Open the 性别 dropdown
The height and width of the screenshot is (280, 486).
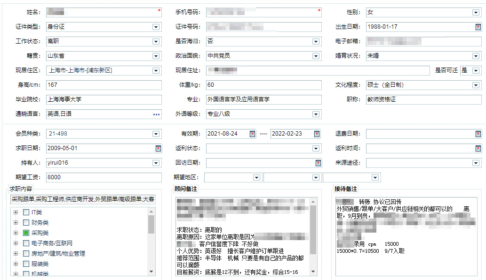click(476, 12)
